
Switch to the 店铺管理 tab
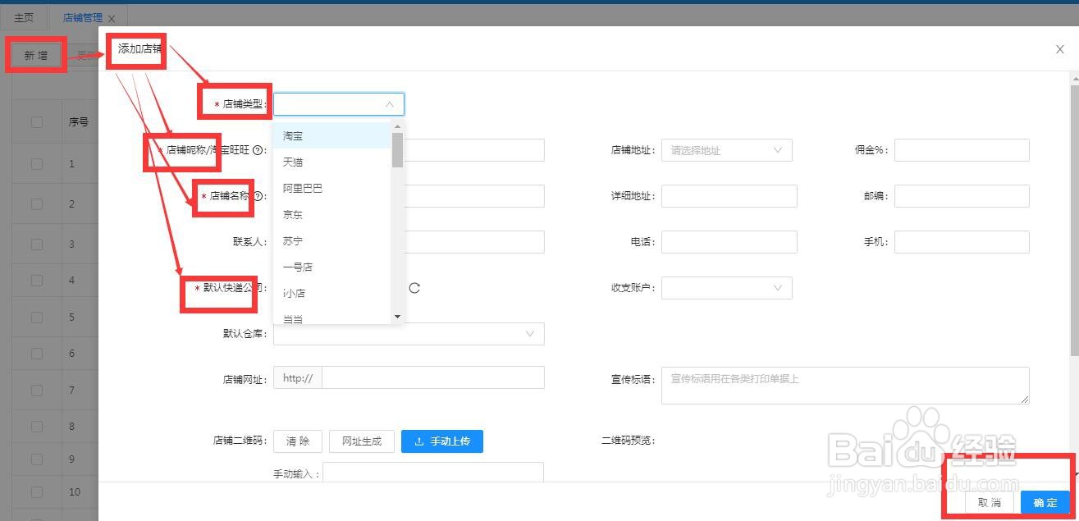pyautogui.click(x=83, y=17)
